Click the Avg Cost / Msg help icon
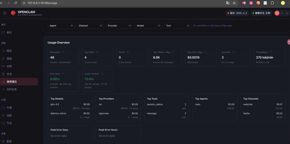The height and width of the screenshot is (144, 290). tap(205, 52)
